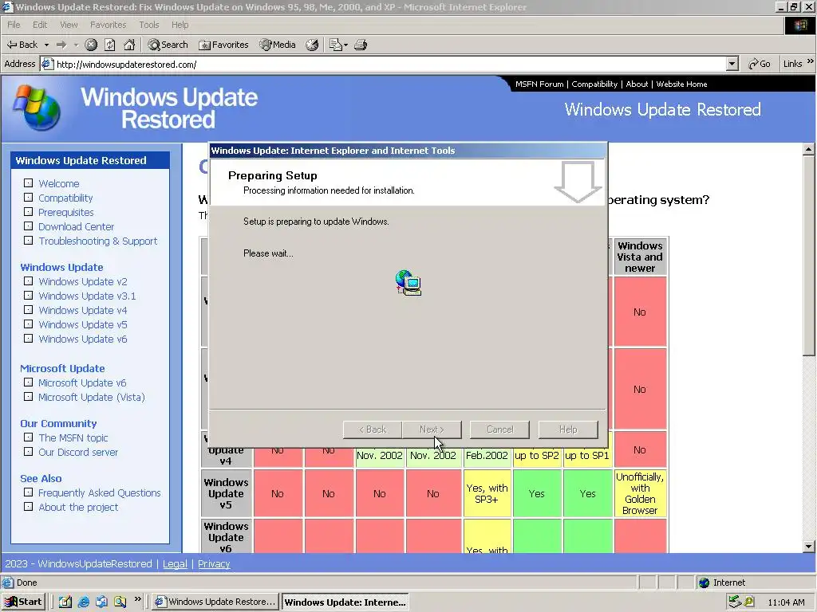Click the Windows Update tray icon
817x612 pixels.
[749, 602]
